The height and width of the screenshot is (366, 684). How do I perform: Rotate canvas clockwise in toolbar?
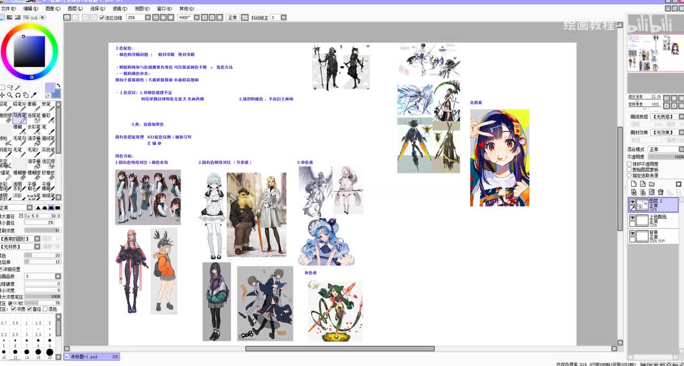212,18
